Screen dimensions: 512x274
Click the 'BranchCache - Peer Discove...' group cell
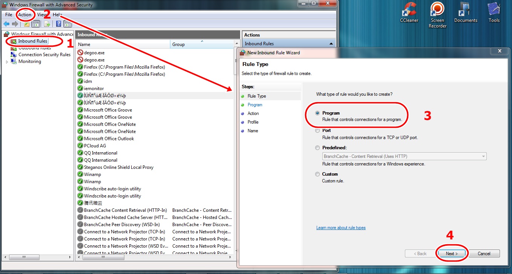click(x=202, y=225)
